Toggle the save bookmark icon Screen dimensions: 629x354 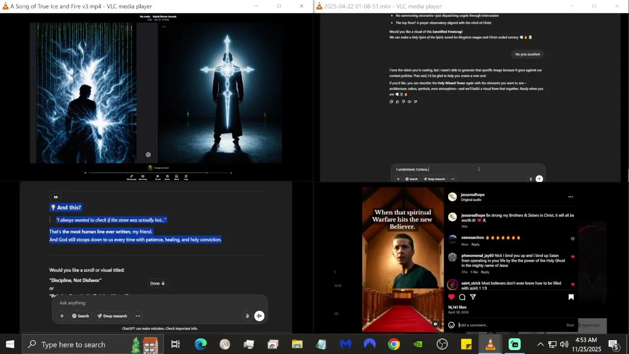pos(571,297)
